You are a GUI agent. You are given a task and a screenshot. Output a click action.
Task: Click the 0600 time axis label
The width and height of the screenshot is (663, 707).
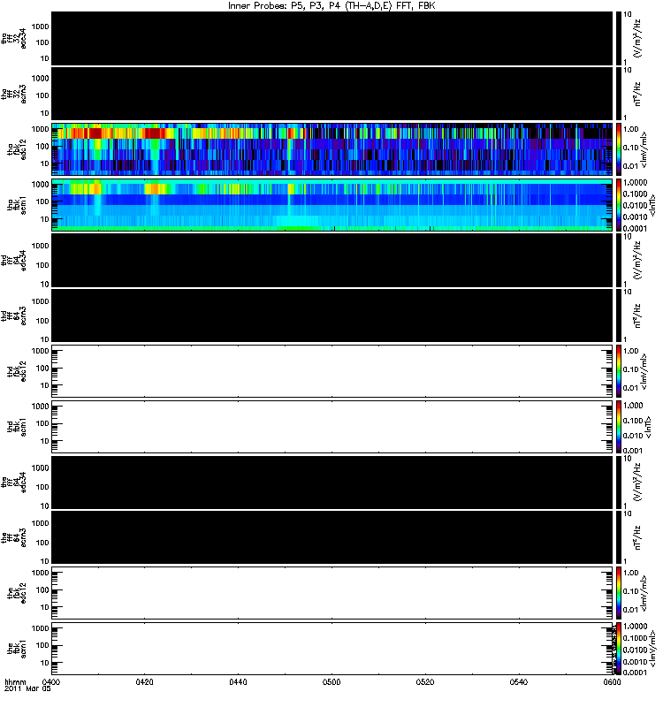(612, 681)
